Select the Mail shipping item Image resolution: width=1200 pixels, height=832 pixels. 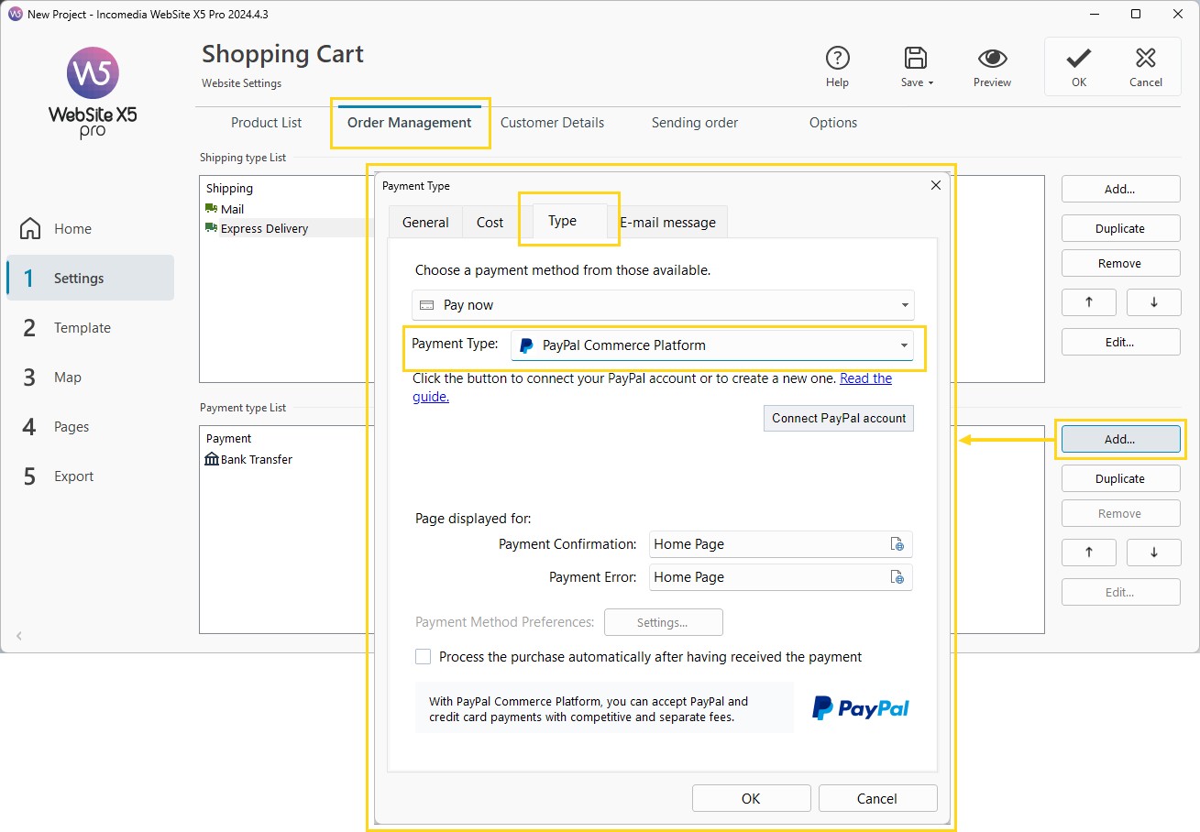click(x=225, y=209)
